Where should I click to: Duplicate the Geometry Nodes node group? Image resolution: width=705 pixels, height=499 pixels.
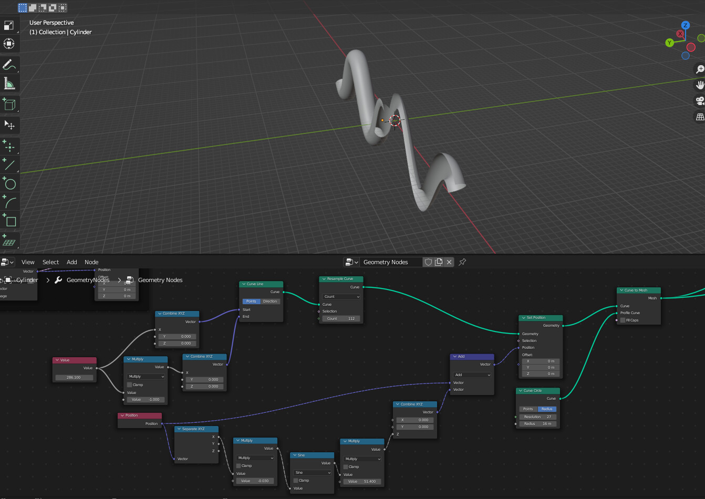tap(439, 262)
